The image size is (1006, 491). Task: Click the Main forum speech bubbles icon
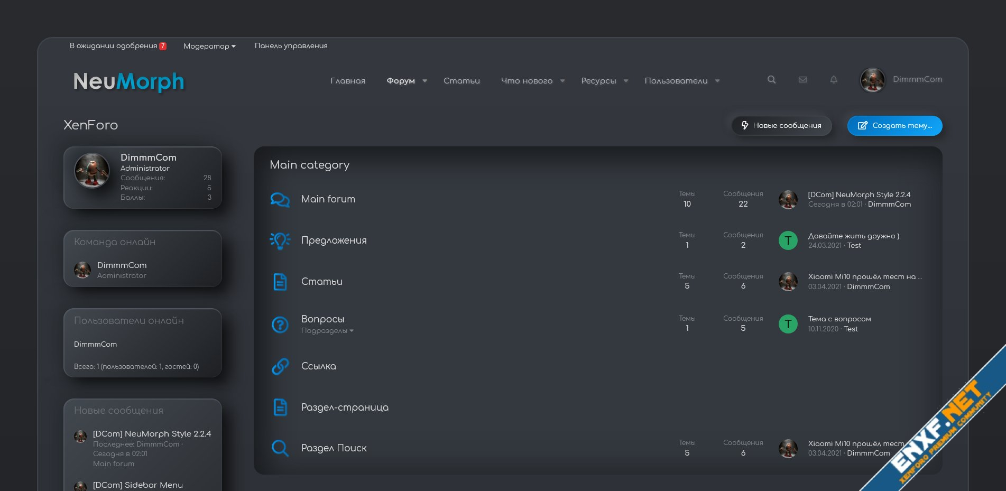tap(280, 199)
